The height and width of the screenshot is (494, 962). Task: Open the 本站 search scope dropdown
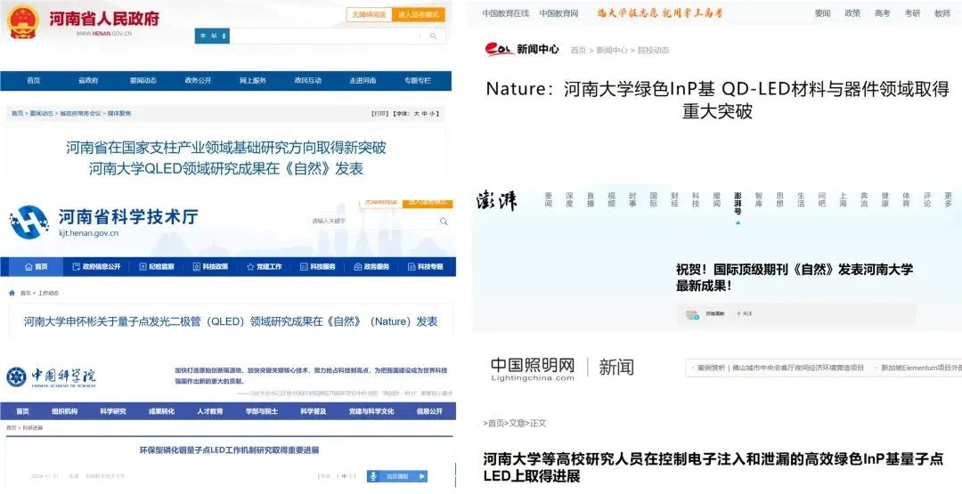coord(212,36)
